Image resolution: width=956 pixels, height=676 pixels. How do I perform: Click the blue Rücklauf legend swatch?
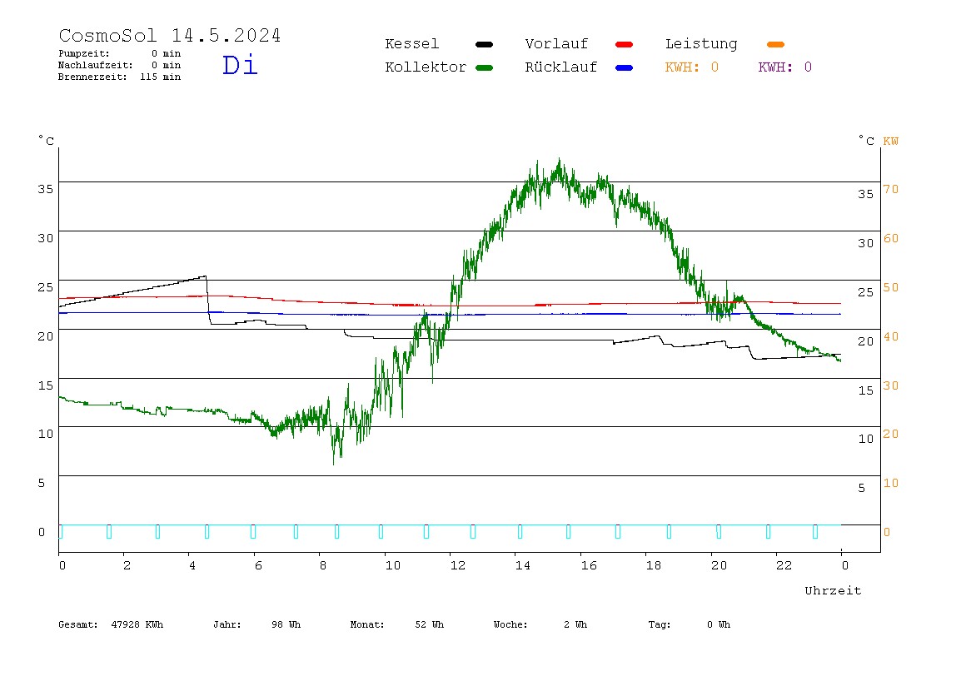coord(625,67)
